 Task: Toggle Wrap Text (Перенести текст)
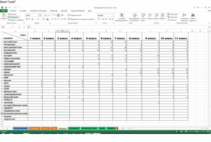click(x=75, y=15)
